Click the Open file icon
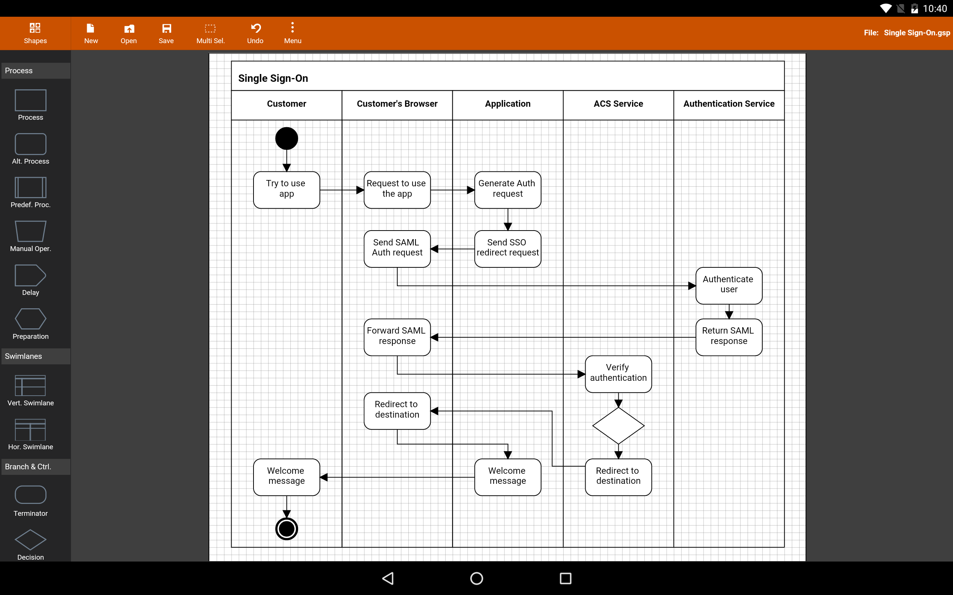 [128, 33]
